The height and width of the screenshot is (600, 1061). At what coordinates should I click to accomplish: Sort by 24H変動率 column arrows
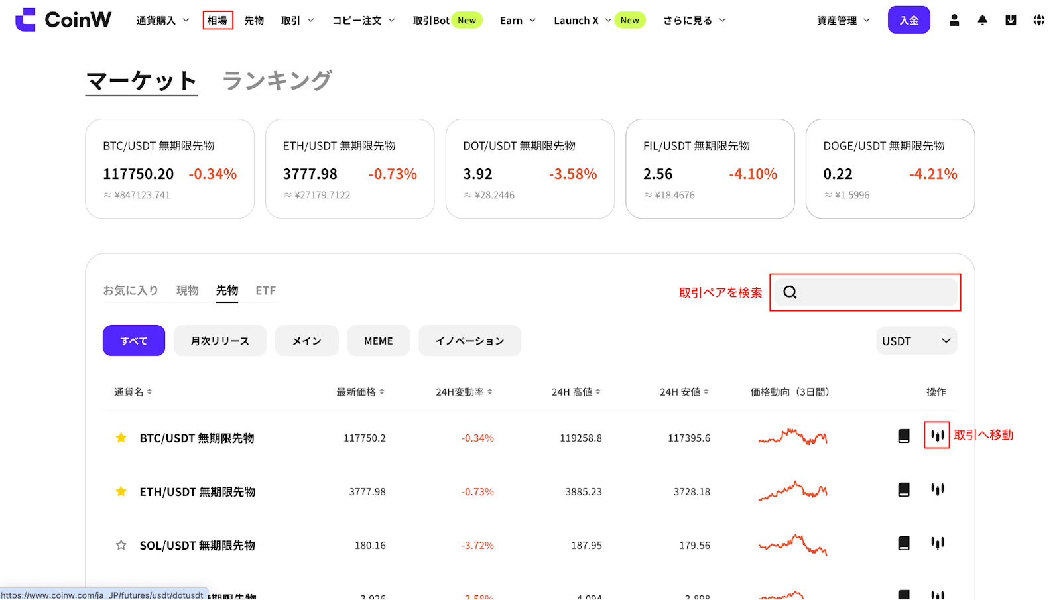coord(489,392)
